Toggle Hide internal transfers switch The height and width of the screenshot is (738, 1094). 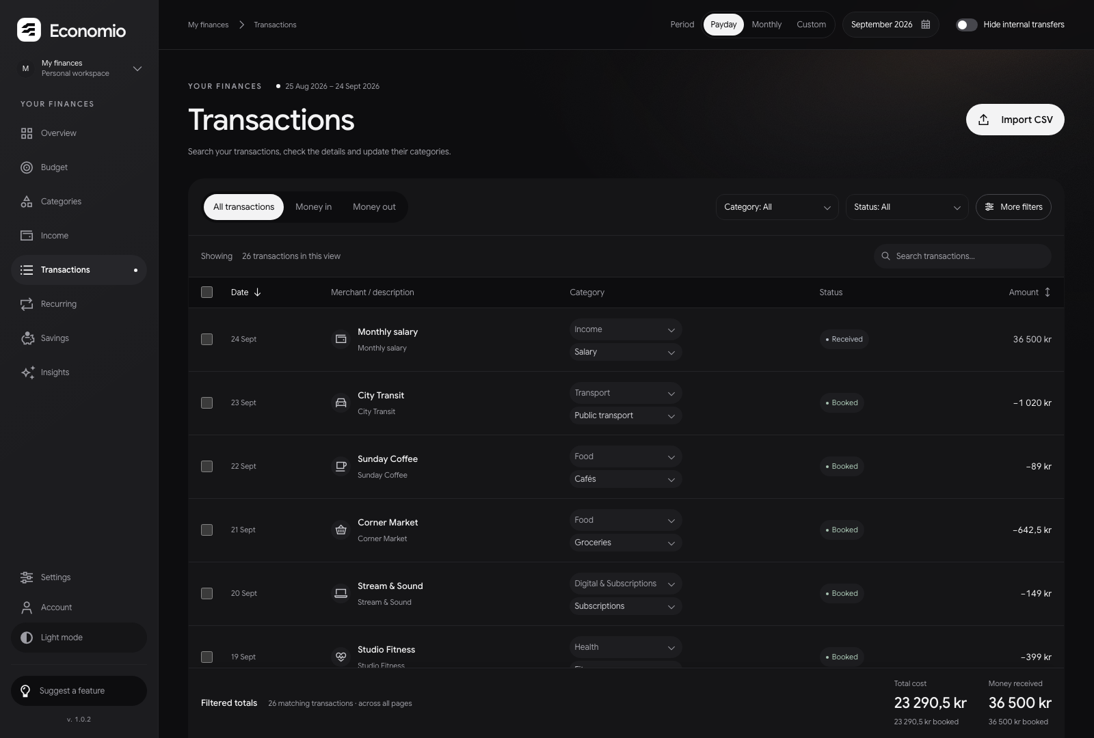tap(966, 25)
